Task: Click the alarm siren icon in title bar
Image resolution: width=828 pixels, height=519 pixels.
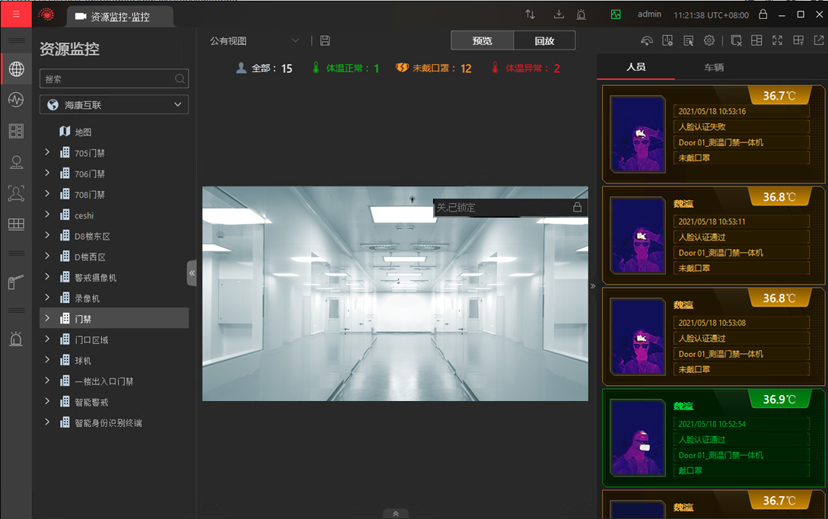Action: [581, 14]
